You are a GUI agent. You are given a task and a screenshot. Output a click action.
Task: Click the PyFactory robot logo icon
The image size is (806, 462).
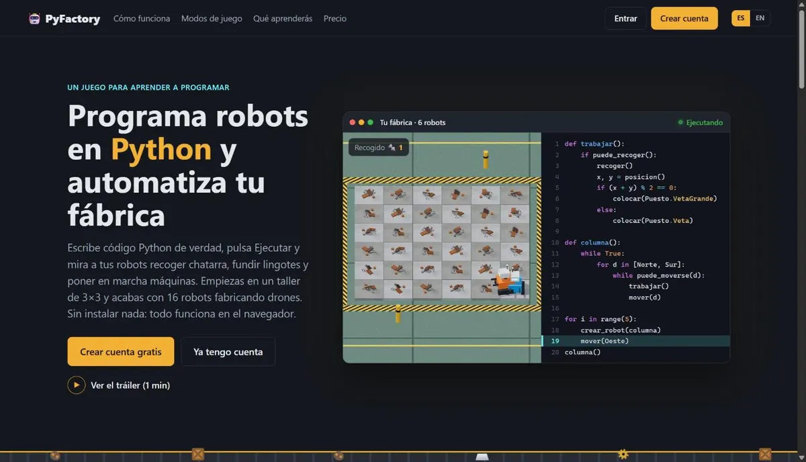point(34,19)
